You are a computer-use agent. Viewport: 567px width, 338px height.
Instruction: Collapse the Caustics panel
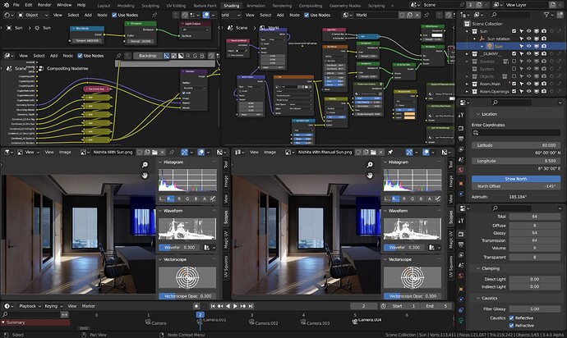tap(478, 298)
